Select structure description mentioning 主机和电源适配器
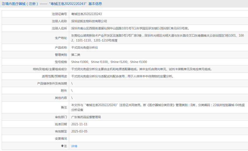The width and height of the screenshot is (248, 151). 142,69
